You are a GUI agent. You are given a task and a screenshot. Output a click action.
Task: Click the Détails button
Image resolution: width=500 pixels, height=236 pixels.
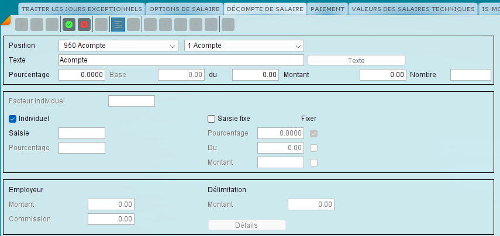pos(247,225)
